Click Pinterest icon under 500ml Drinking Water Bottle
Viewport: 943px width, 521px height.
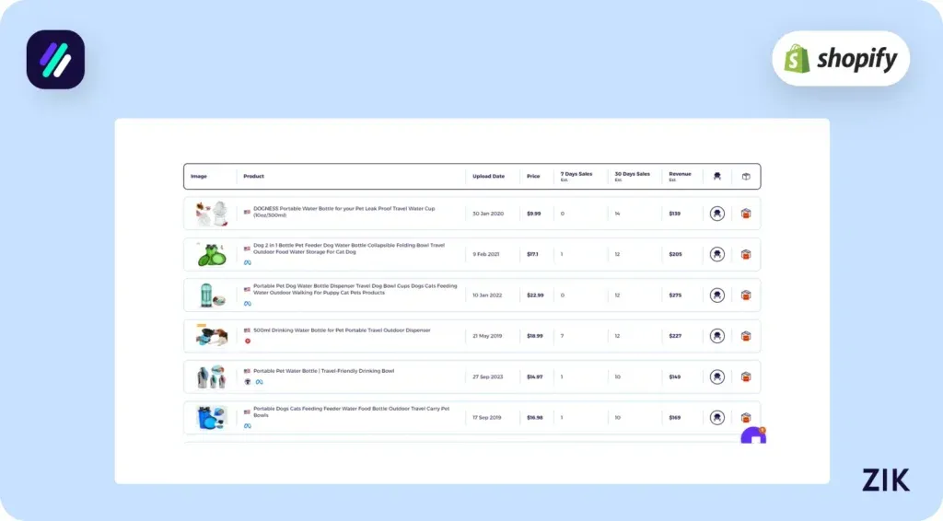click(x=248, y=341)
